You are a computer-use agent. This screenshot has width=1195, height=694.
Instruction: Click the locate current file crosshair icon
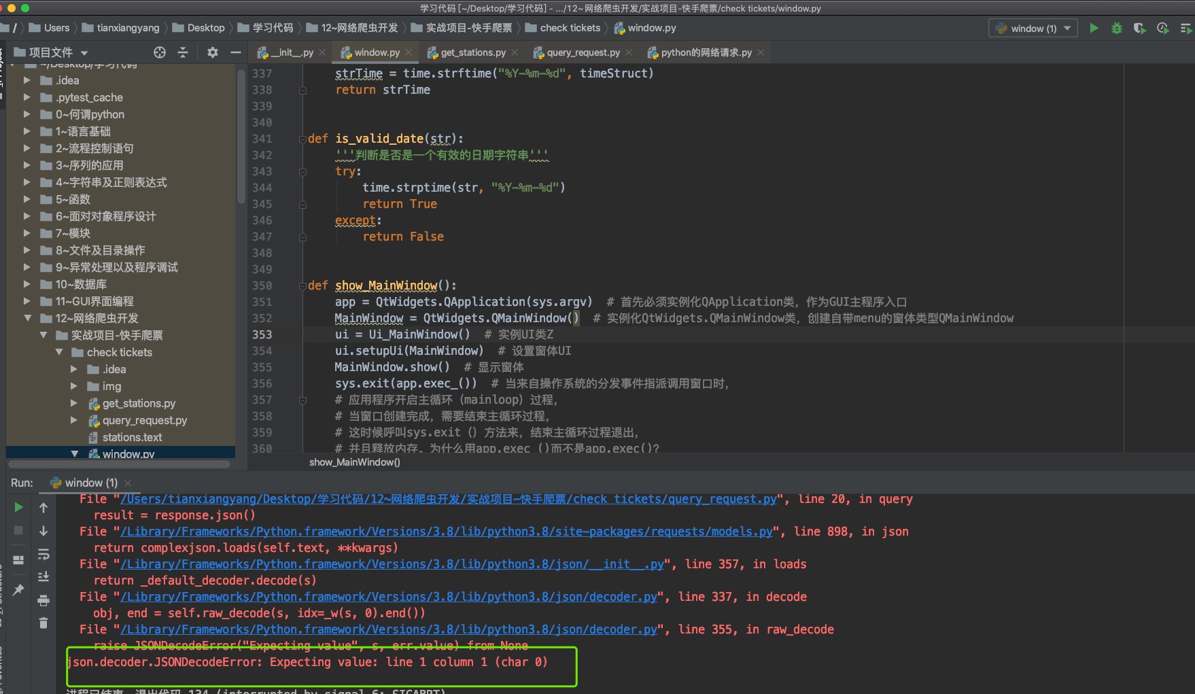click(x=160, y=52)
